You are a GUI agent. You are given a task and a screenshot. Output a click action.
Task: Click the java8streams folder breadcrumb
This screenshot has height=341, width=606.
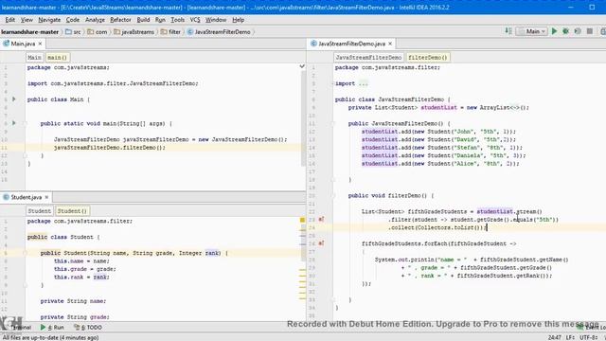pos(134,31)
